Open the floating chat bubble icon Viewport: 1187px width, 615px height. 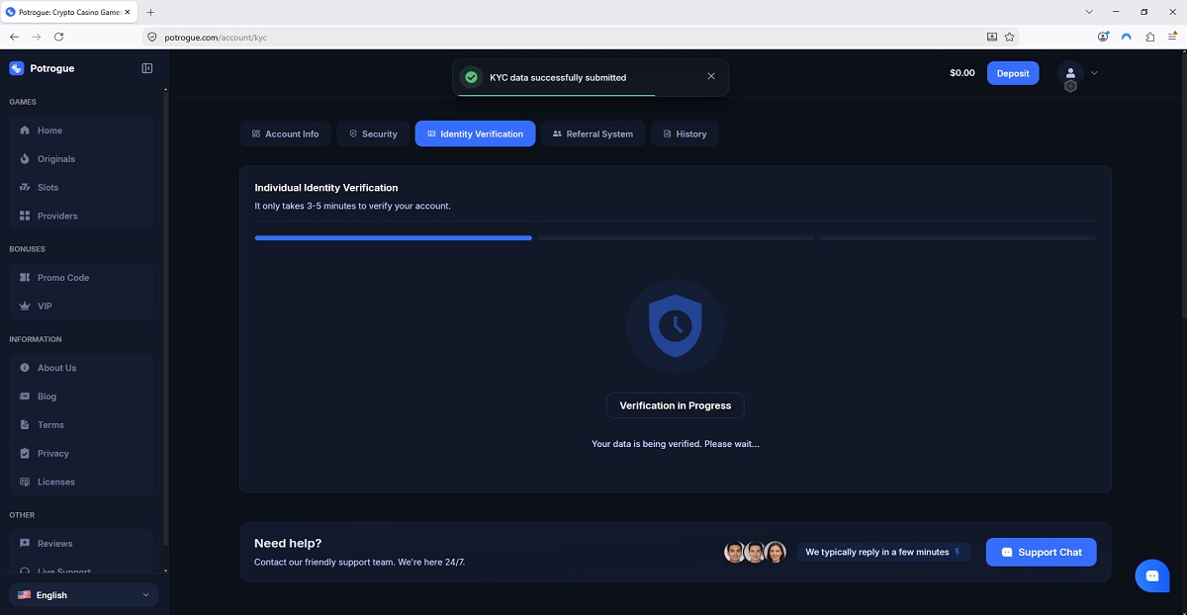1152,575
